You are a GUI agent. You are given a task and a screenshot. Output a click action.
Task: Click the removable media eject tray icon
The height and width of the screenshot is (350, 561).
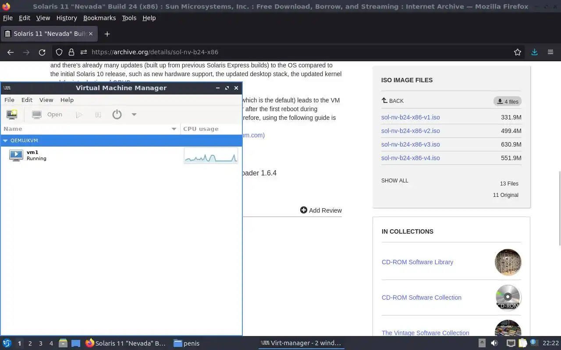pos(482,343)
